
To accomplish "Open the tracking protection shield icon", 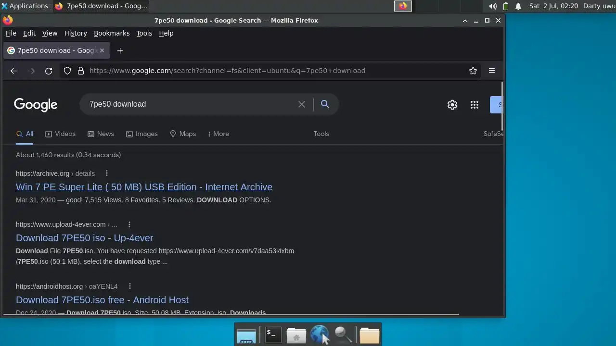I will tap(67, 71).
